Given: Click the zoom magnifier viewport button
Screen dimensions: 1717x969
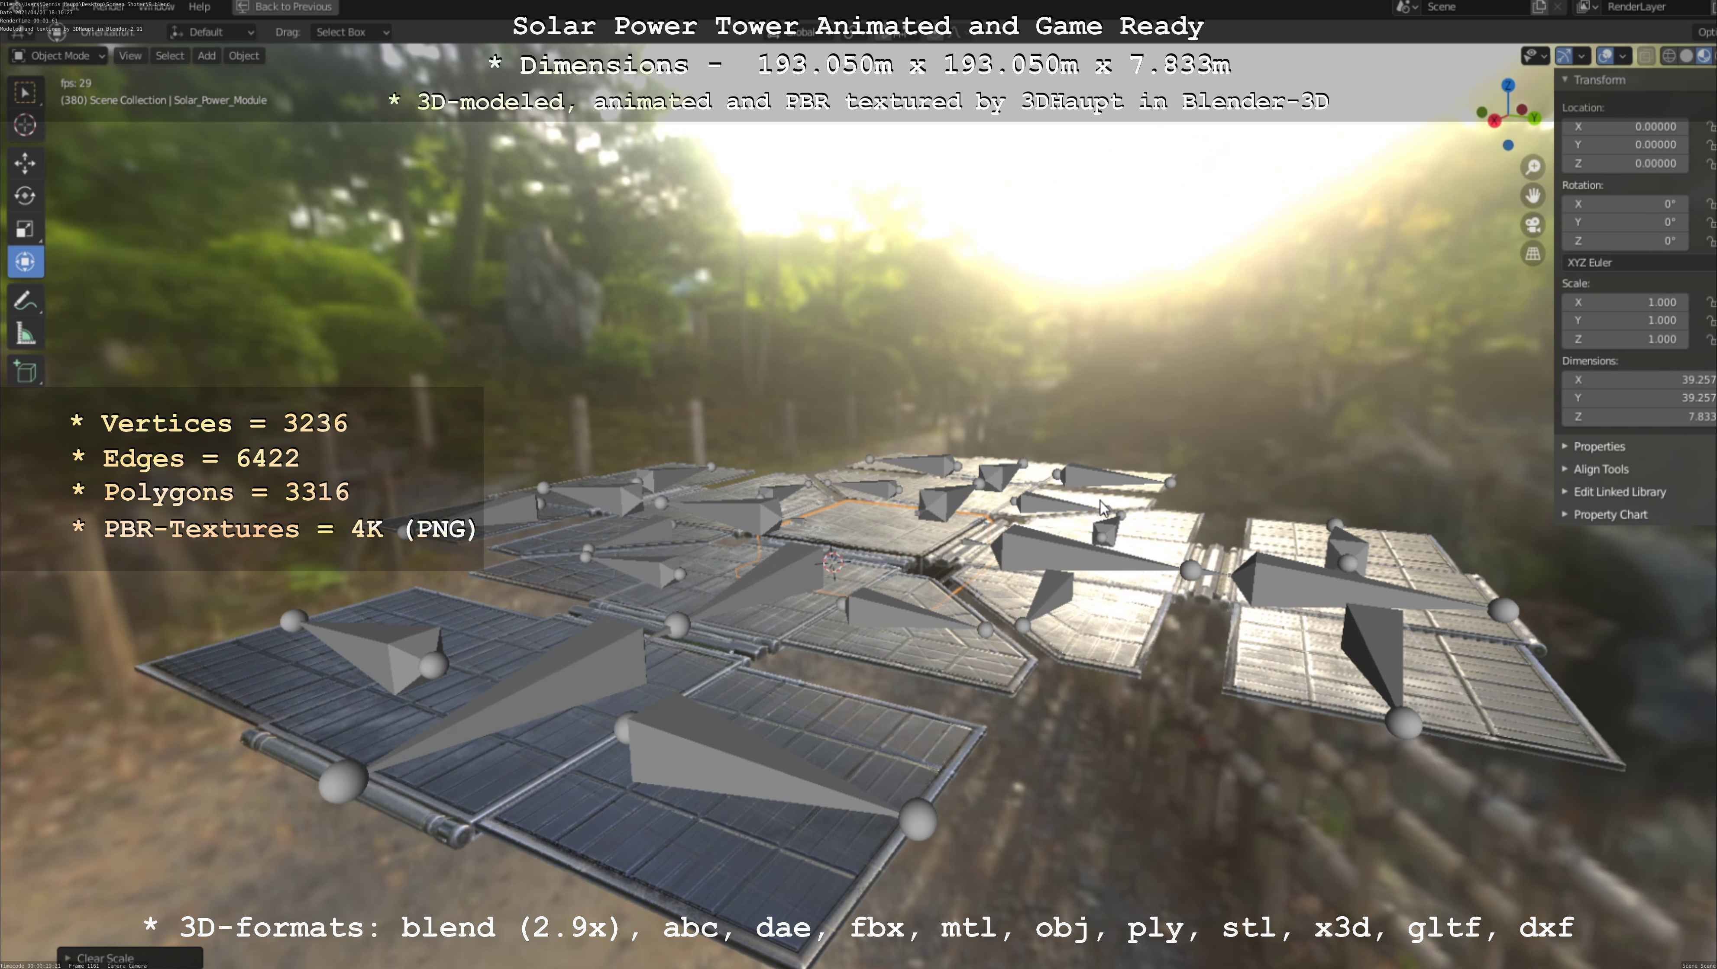Looking at the screenshot, I should 1533,167.
